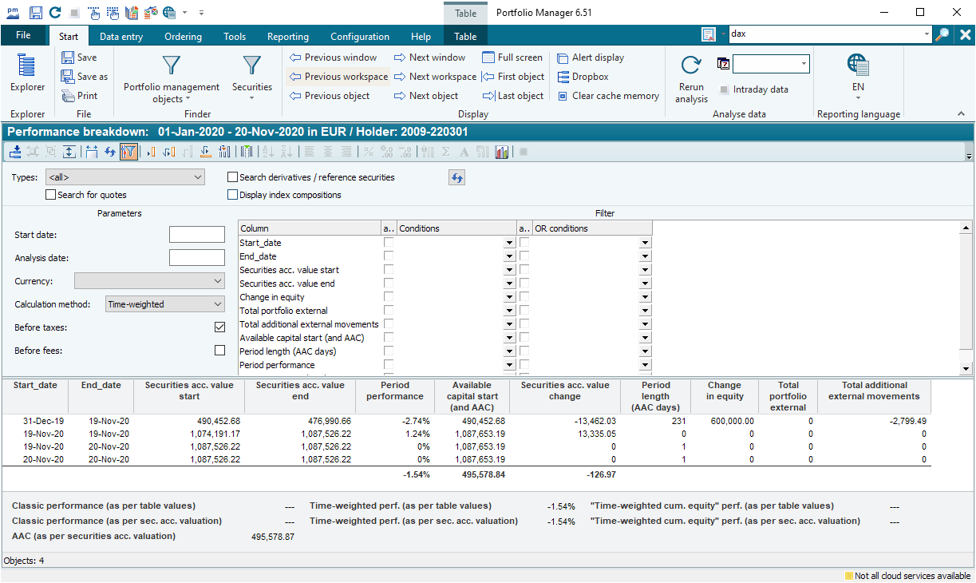976x583 pixels.
Task: Open the Configuration ribbon tab
Action: point(359,37)
